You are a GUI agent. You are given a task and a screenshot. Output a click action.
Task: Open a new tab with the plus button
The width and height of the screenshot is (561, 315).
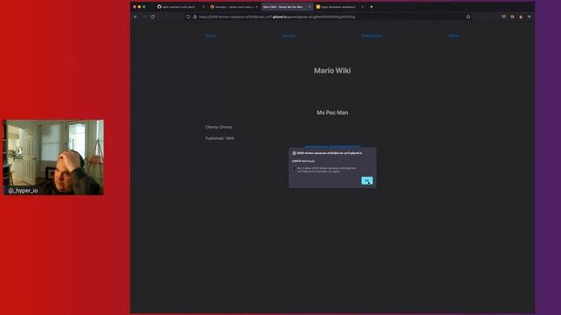[x=372, y=7]
